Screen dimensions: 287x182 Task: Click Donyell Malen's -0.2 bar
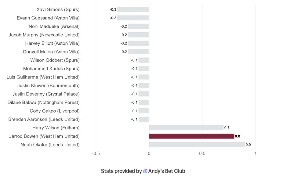pyautogui.click(x=138, y=52)
